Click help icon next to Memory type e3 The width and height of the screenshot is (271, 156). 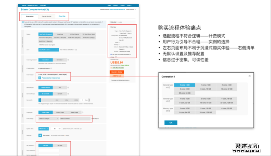pos(169,111)
